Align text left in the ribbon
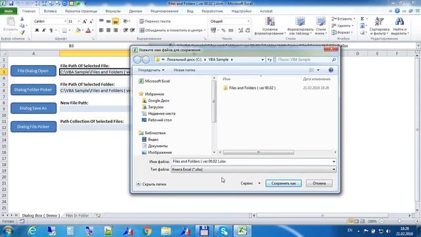 (x=101, y=30)
